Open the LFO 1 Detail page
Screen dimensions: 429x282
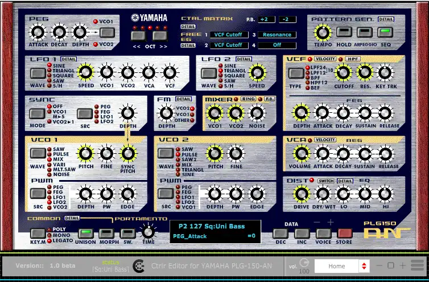(x=69, y=59)
